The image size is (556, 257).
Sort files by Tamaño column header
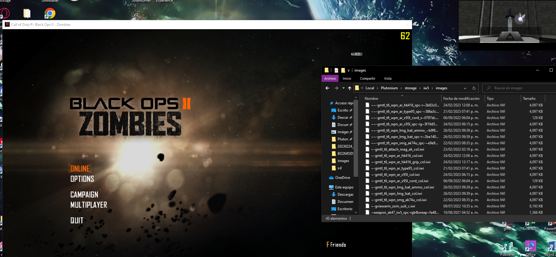pyautogui.click(x=533, y=99)
